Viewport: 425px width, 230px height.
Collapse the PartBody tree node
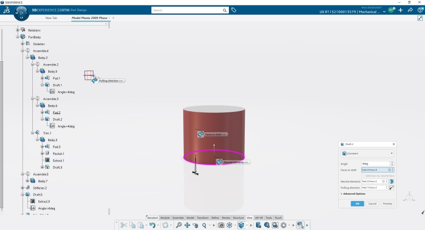pos(18,37)
